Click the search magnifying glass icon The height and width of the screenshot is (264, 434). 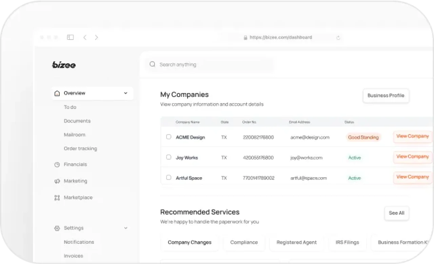tap(152, 64)
